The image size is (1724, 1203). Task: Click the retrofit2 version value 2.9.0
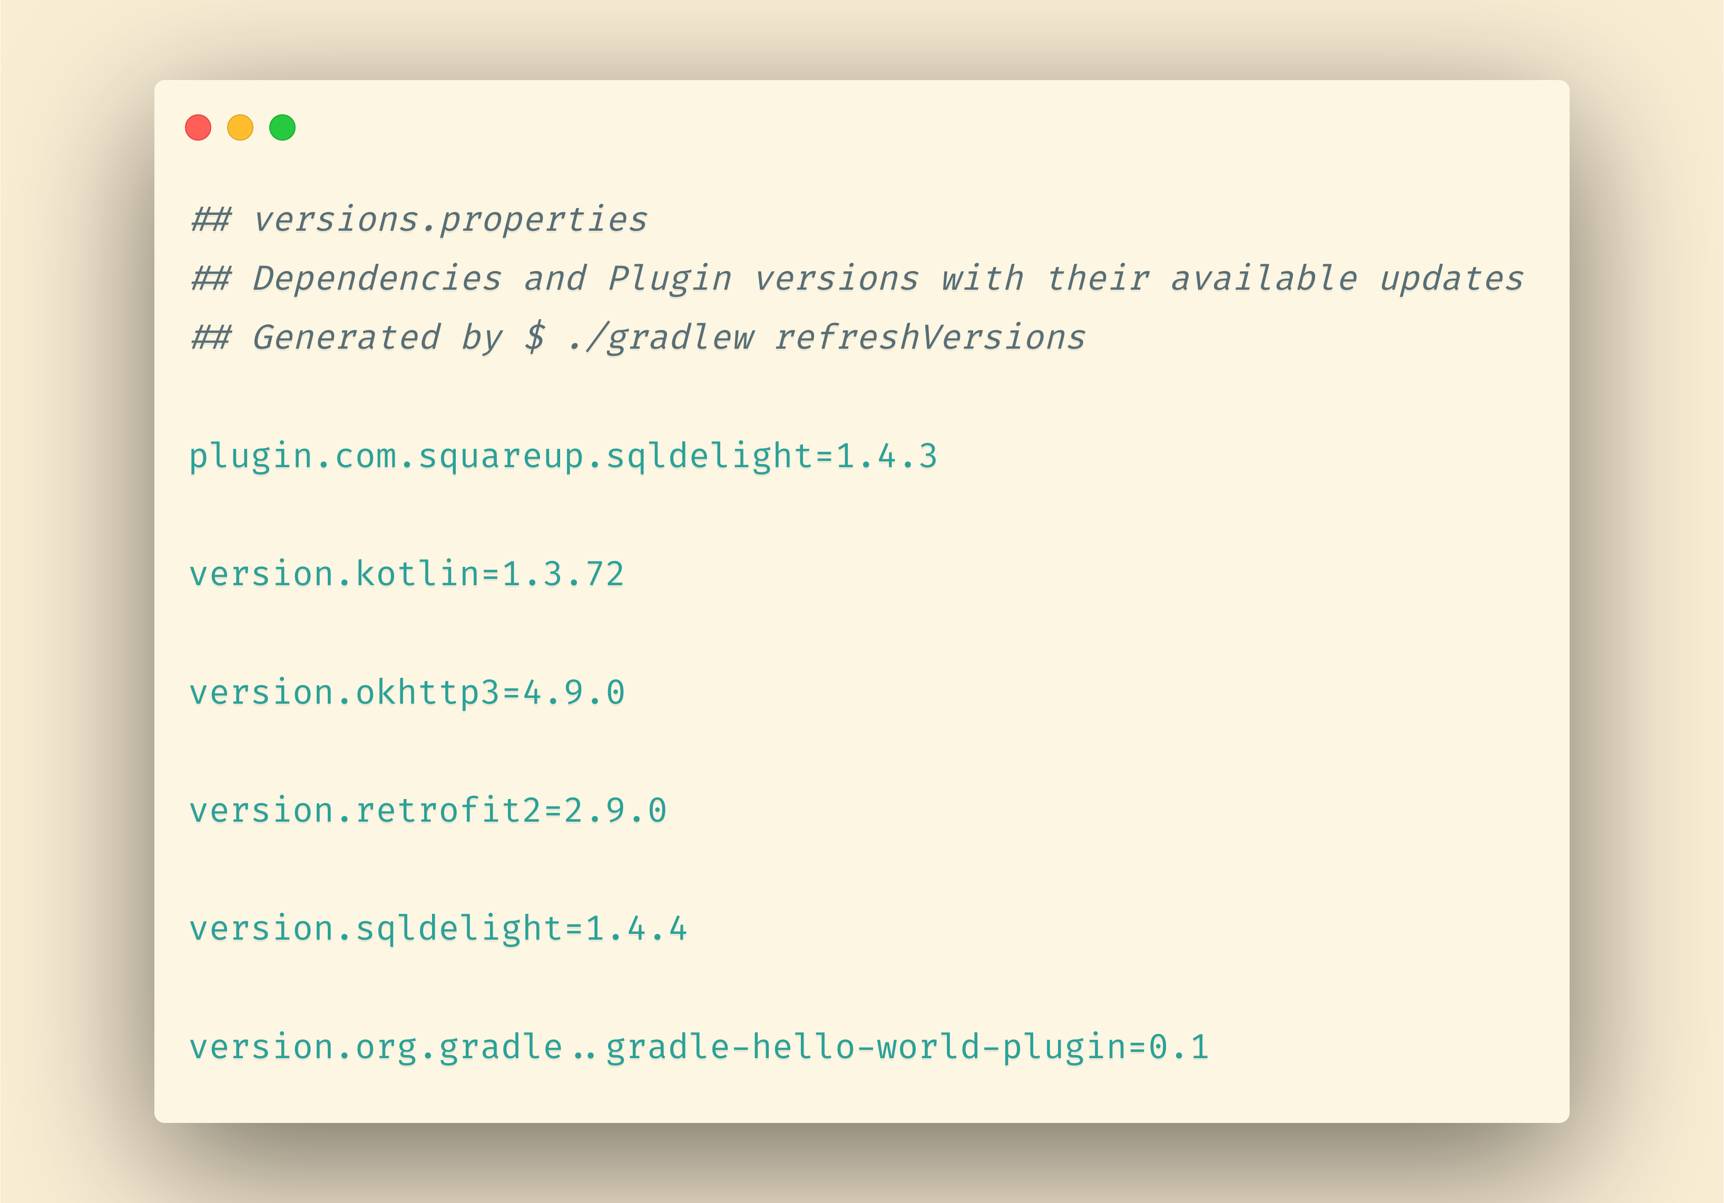pyautogui.click(x=615, y=811)
